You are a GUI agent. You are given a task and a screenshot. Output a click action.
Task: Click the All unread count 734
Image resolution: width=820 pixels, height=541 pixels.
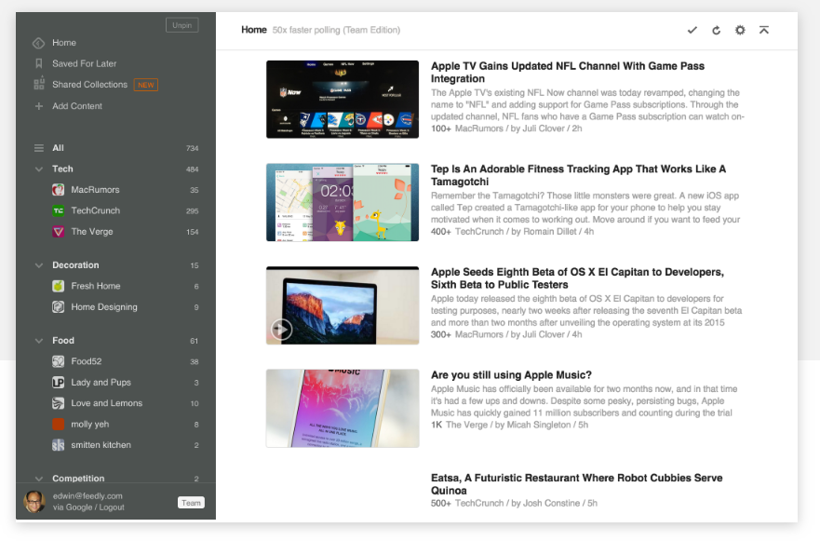[x=193, y=149]
